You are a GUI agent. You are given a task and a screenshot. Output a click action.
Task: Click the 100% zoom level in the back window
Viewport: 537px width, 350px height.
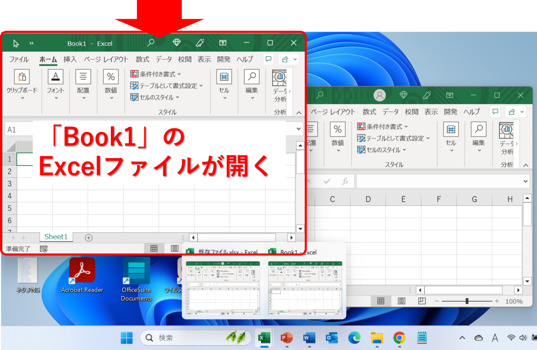[x=514, y=301]
